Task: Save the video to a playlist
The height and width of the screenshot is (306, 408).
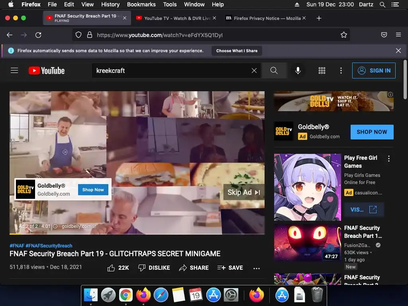Action: click(x=230, y=268)
